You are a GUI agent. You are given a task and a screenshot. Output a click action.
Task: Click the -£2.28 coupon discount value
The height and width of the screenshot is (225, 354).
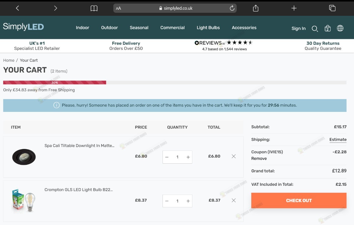point(339,152)
